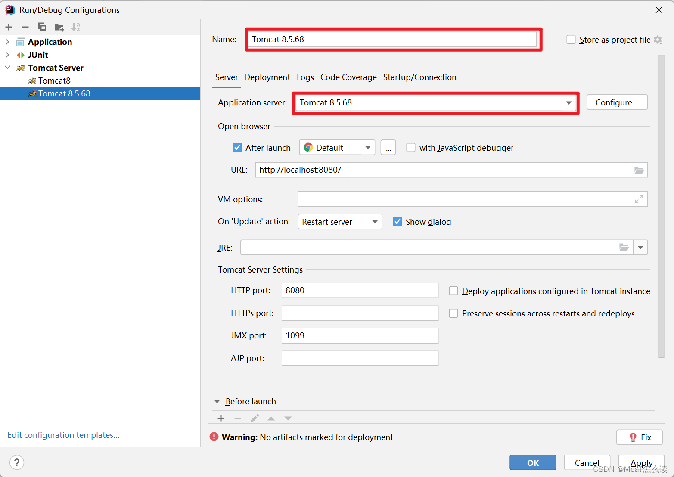This screenshot has width=674, height=477.
Task: Create a new configuration folder
Action: [59, 28]
